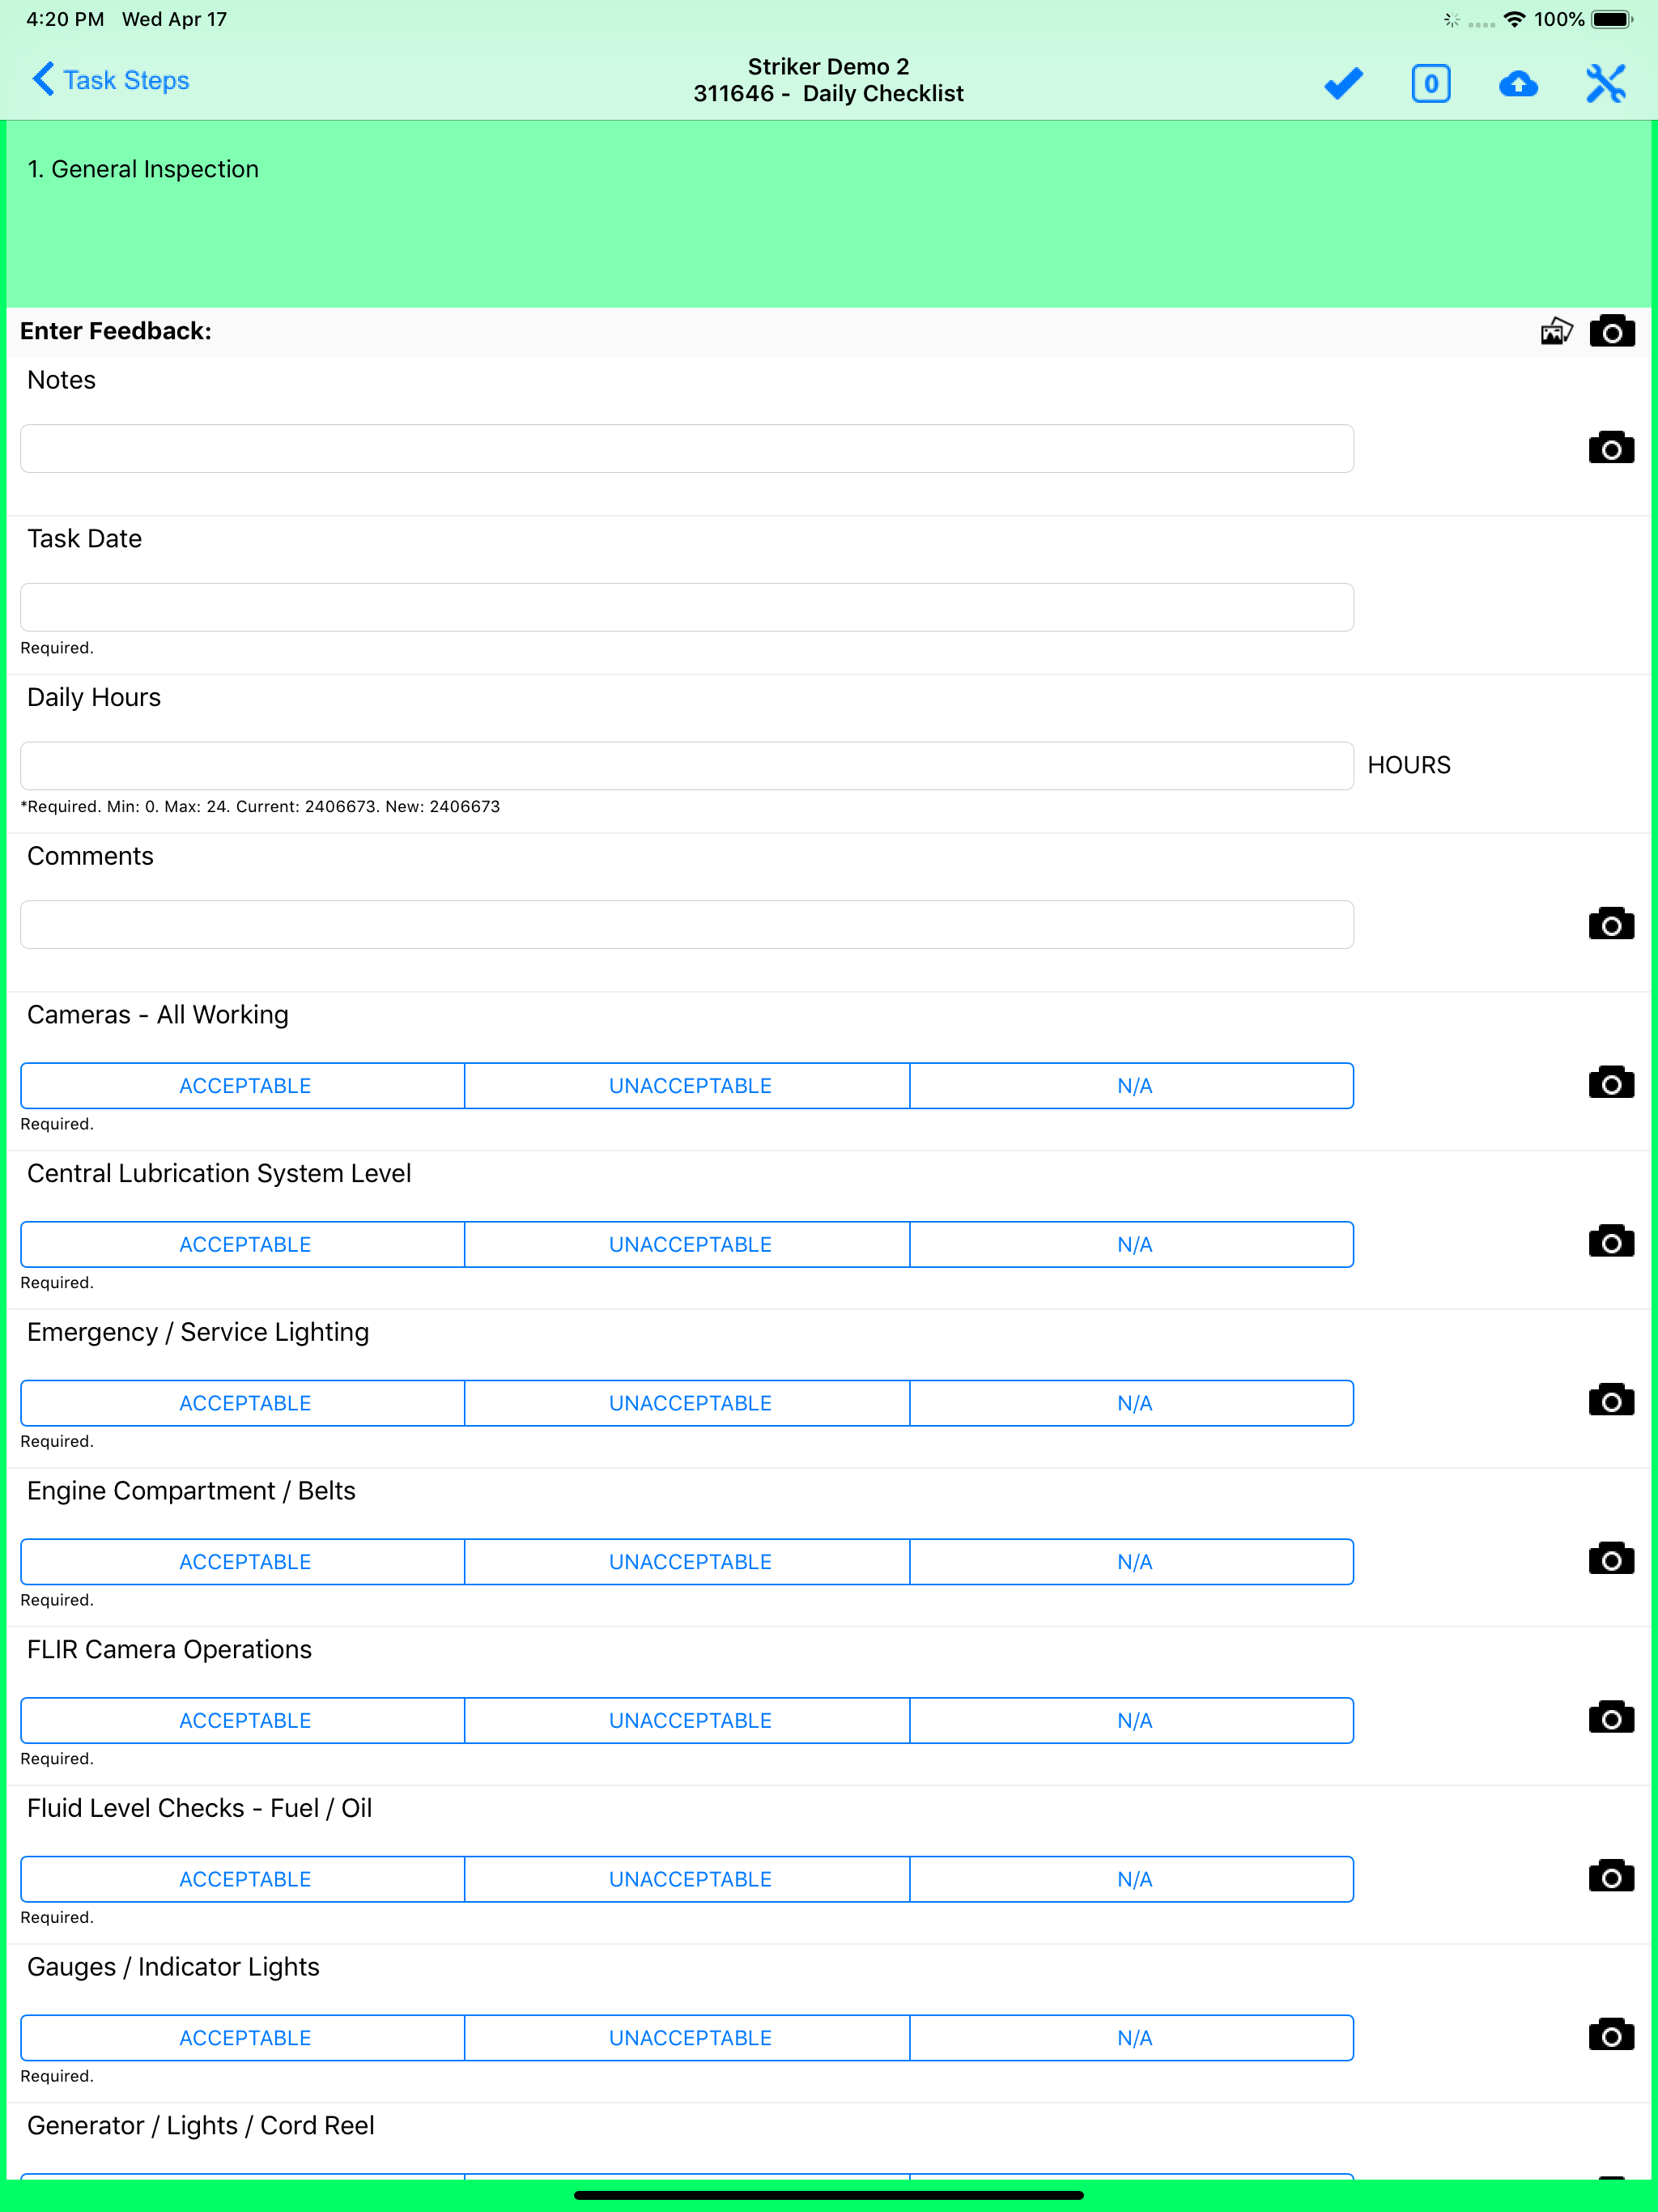Tap '311646 - Daily Checklist' subtitle
1658x2212 pixels.
click(828, 94)
